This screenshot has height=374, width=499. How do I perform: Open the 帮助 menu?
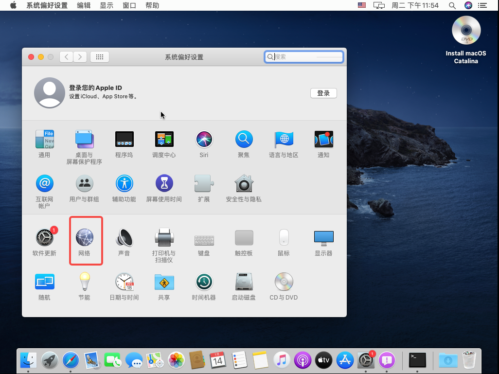coord(152,5)
